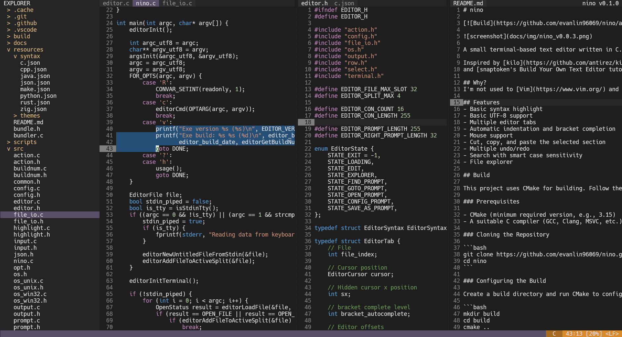Open nino.c in explorer
Viewport: 622px width, 337px height.
click(x=23, y=261)
